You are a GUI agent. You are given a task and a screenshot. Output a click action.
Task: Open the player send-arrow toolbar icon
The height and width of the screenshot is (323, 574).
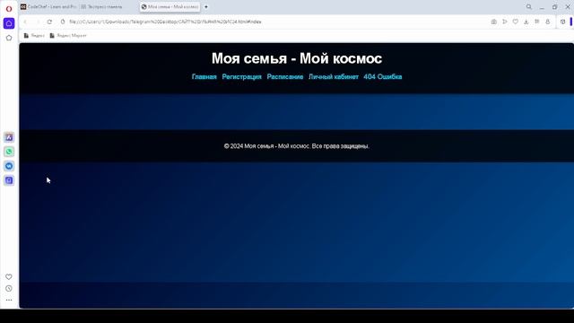[505, 22]
